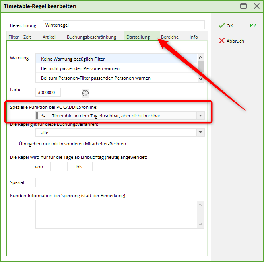
Task: Click the green checkmark OK icon
Action: (x=222, y=26)
